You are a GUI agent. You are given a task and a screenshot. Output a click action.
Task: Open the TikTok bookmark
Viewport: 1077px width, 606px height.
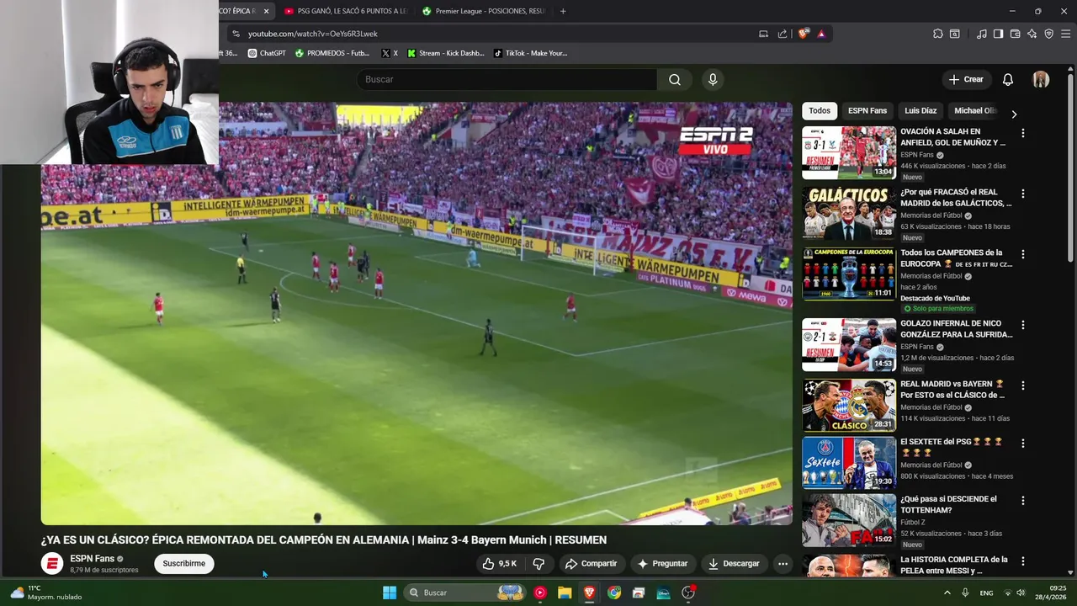531,53
